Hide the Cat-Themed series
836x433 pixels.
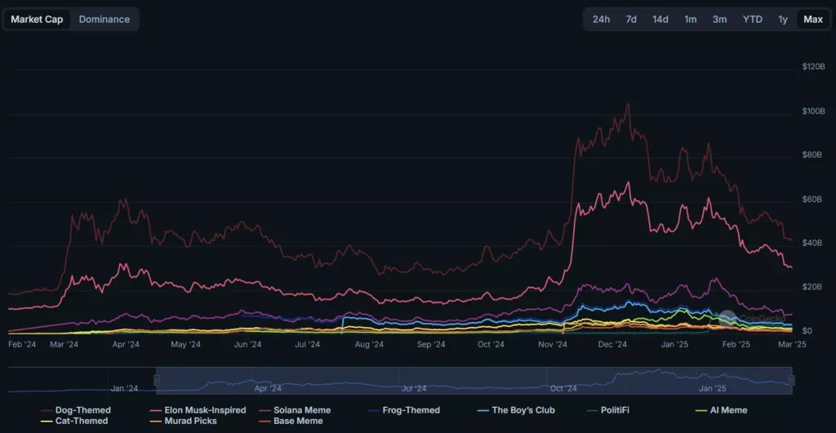click(x=81, y=421)
